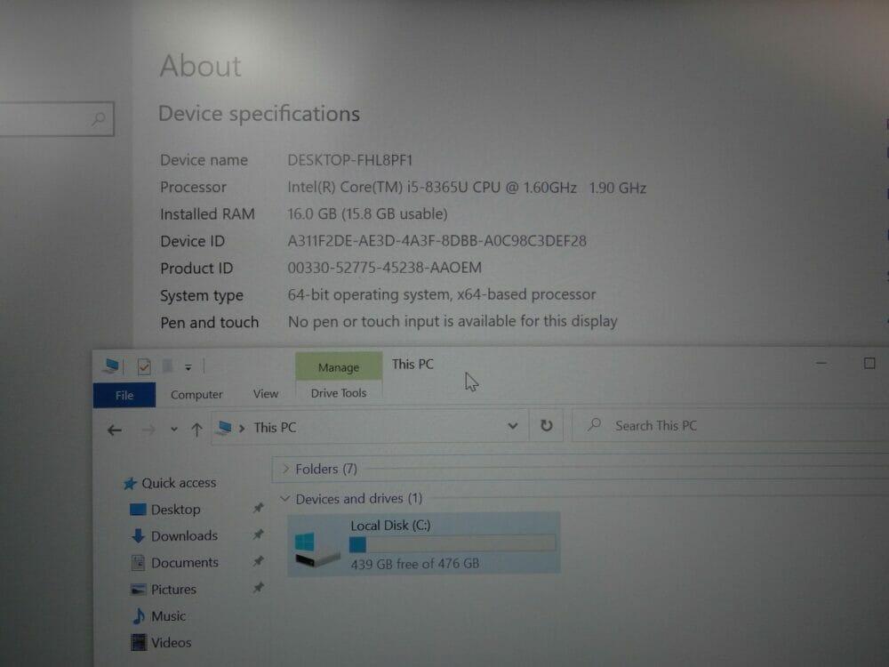889x667 pixels.
Task: Click chevron before This PC in address bar
Action: [242, 428]
